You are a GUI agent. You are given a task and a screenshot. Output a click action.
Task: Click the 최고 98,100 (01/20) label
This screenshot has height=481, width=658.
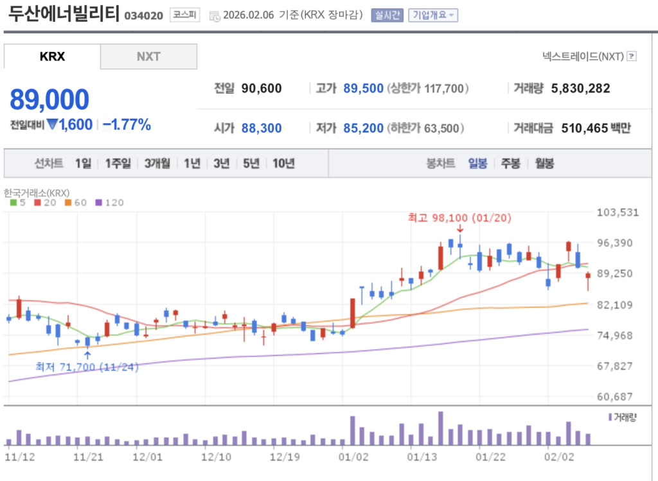459,218
